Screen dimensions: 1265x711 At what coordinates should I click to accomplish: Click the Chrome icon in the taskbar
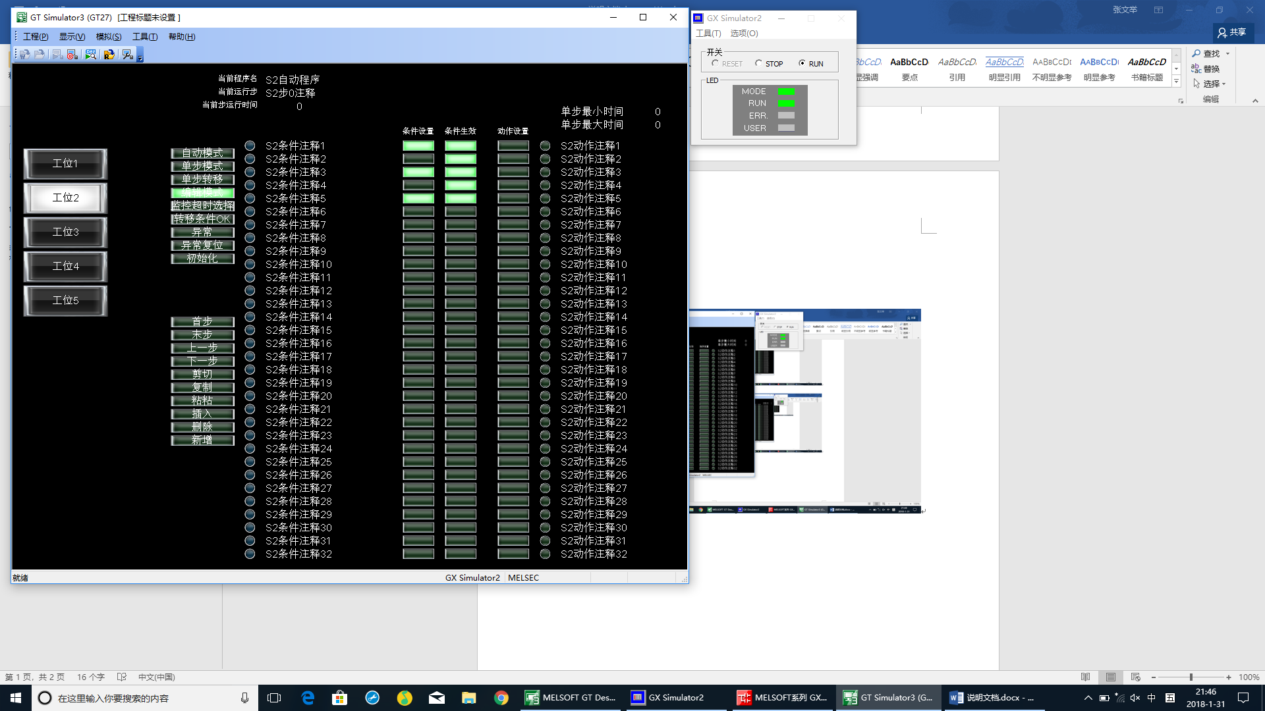(501, 698)
